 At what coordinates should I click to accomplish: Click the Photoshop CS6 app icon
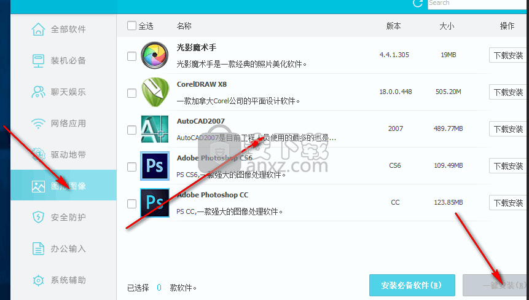point(154,166)
